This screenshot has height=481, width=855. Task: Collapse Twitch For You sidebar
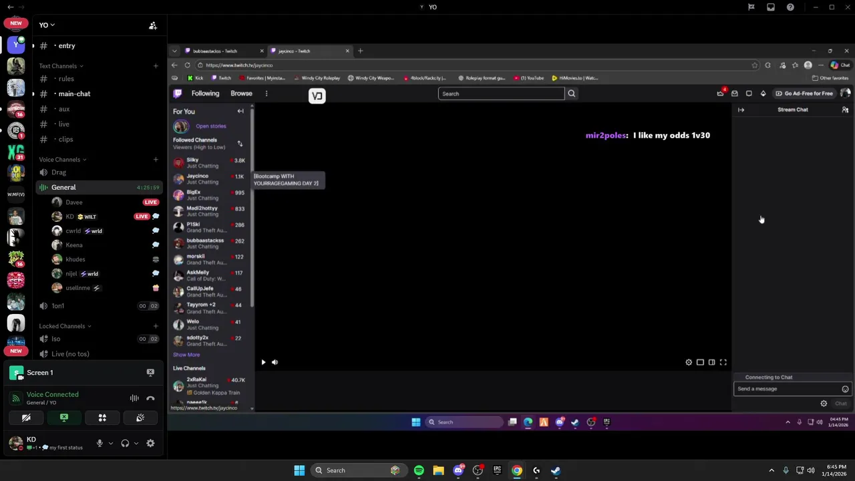[240, 112]
